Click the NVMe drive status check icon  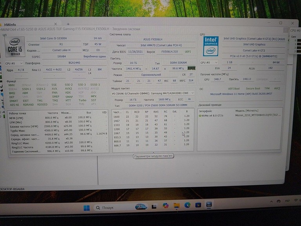[x=200, y=116]
